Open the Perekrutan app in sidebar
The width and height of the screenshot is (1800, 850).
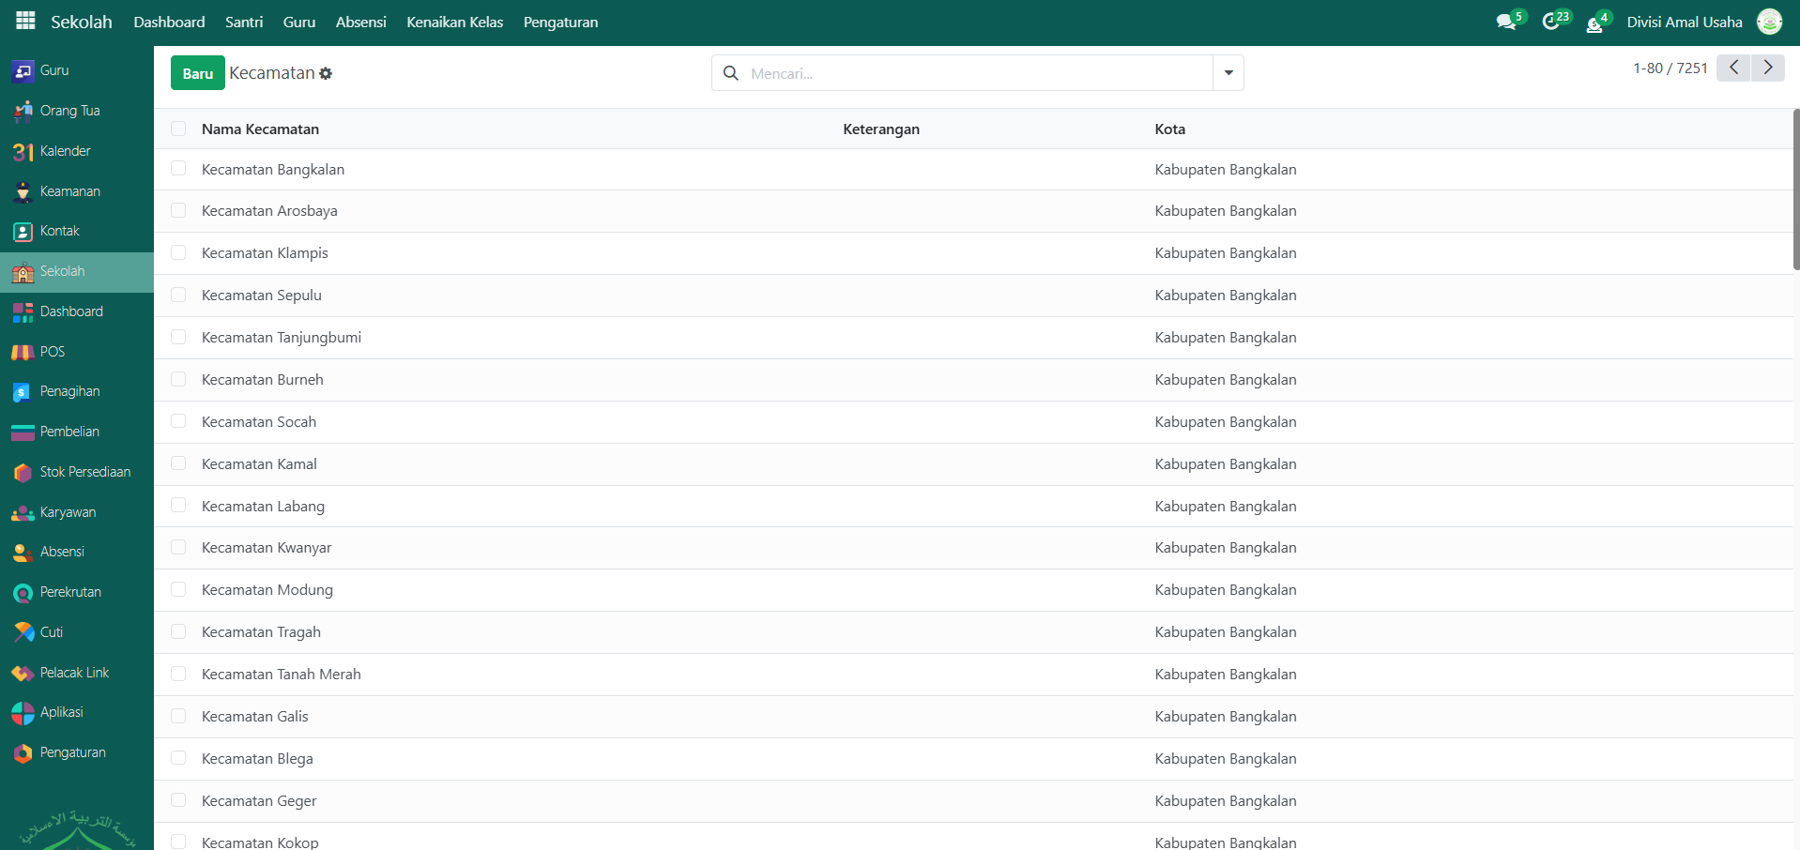70,592
